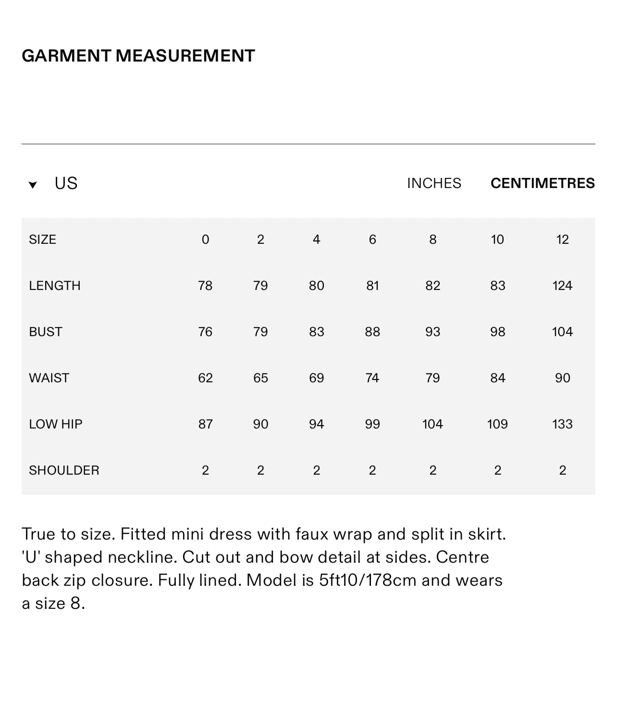Image resolution: width=617 pixels, height=719 pixels.
Task: Click the SIZE row label
Action: pos(42,240)
